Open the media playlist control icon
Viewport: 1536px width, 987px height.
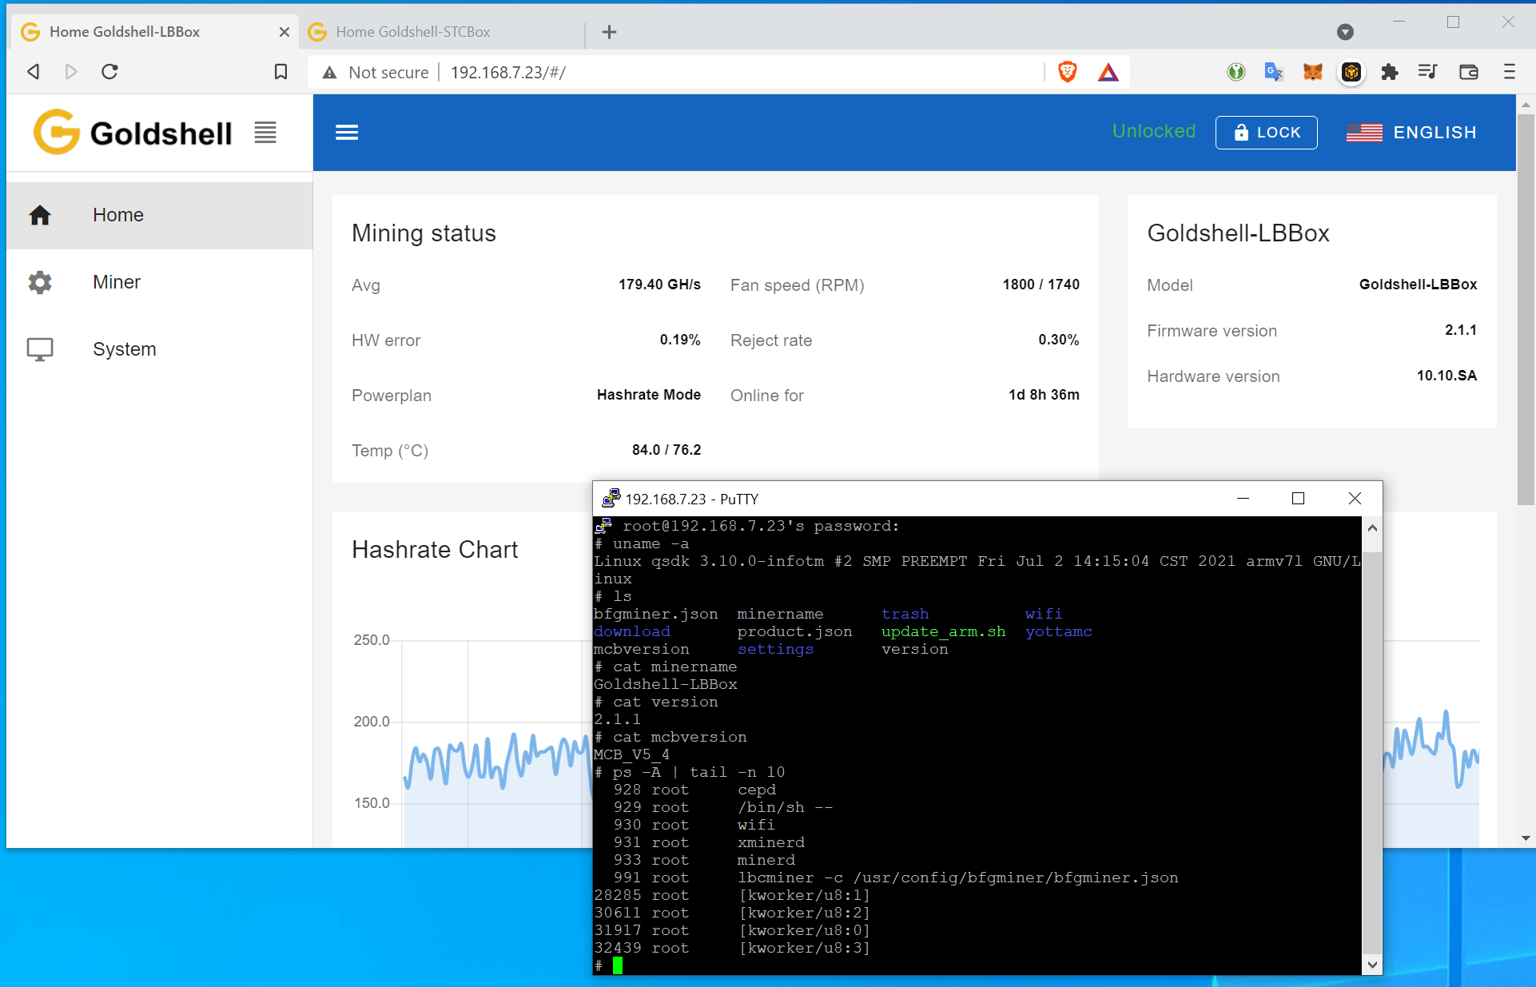click(1427, 72)
